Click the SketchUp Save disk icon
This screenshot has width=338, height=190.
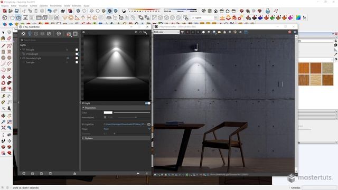16,11
